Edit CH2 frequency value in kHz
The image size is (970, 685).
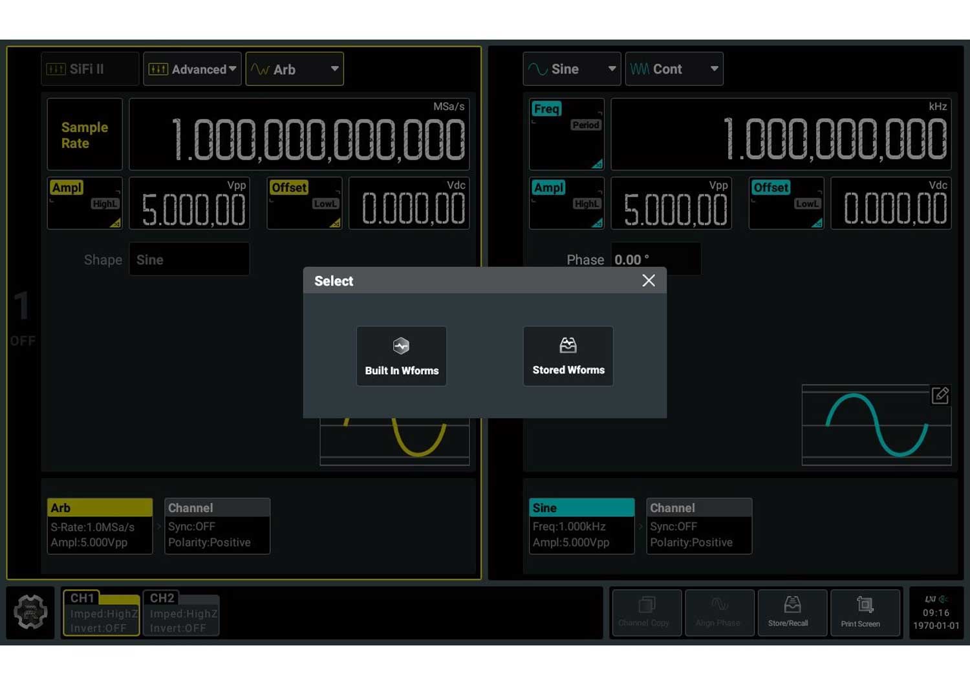click(x=781, y=134)
